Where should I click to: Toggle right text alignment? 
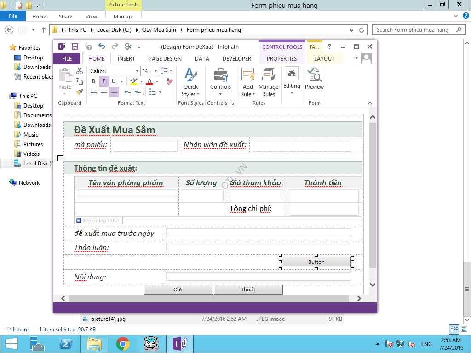114,92
